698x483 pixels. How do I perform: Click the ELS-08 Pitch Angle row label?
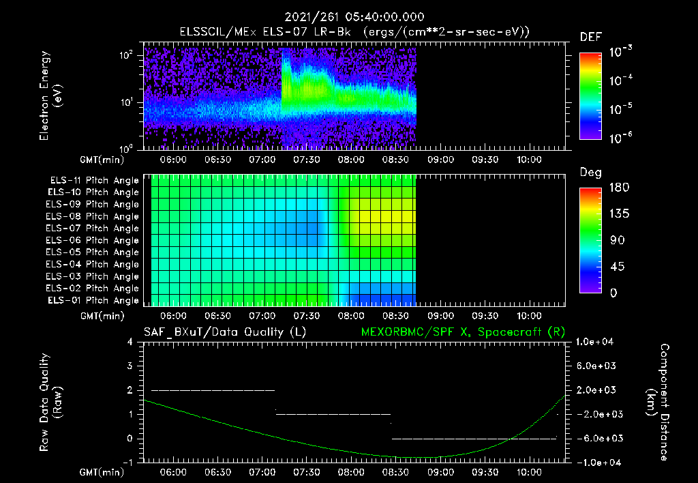pos(93,216)
